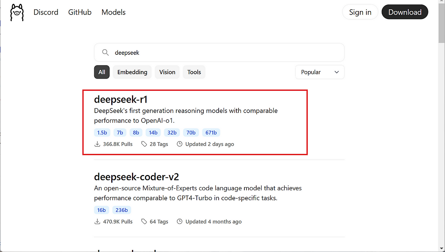The image size is (445, 252).
Task: Toggle the Vision model filter
Action: tap(167, 72)
